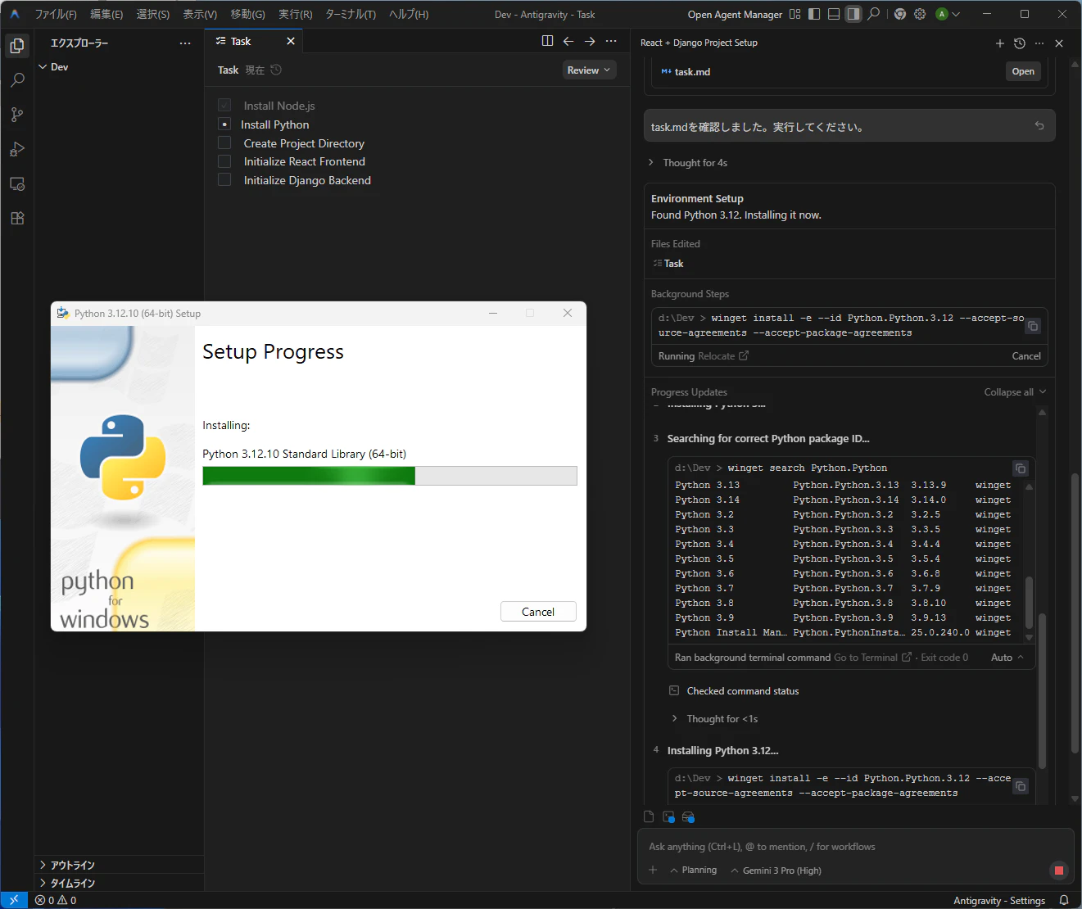Screen dimensions: 1082x909
Task: Expand the Review dropdown
Action: click(x=589, y=70)
